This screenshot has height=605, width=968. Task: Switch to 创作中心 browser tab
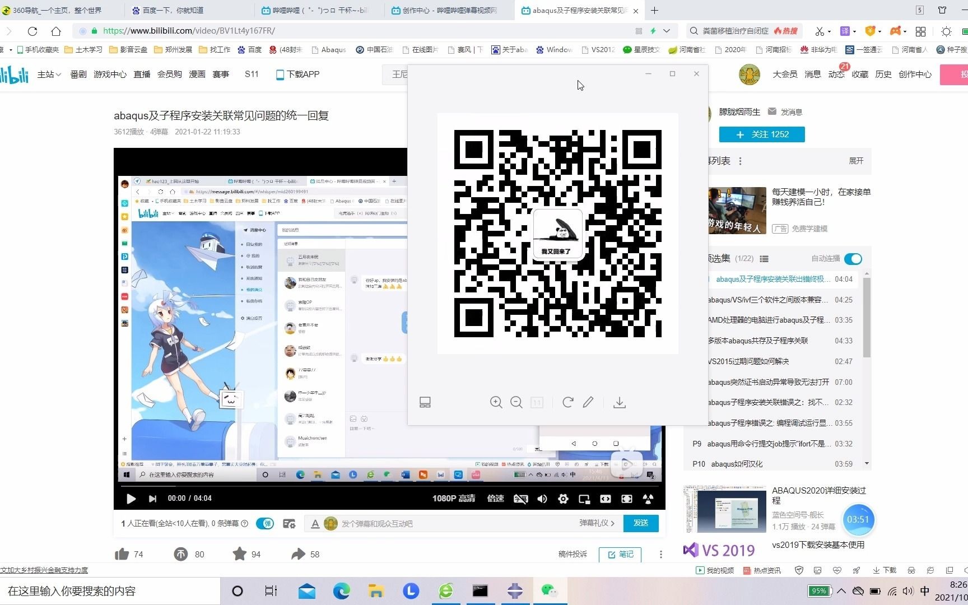pos(449,10)
